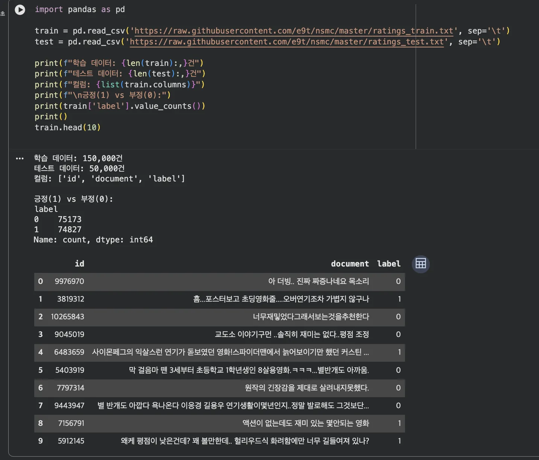
Task: Select dataframe row with id 3819312
Action: click(x=219, y=299)
